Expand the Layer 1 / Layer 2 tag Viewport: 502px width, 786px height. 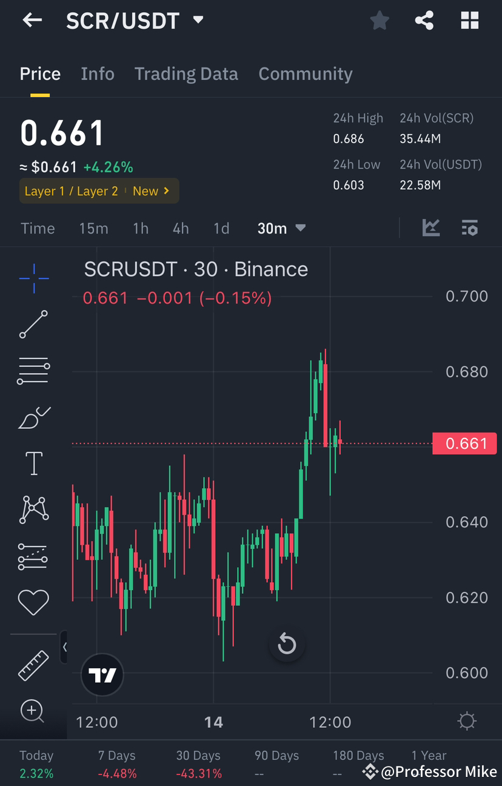pyautogui.click(x=99, y=190)
